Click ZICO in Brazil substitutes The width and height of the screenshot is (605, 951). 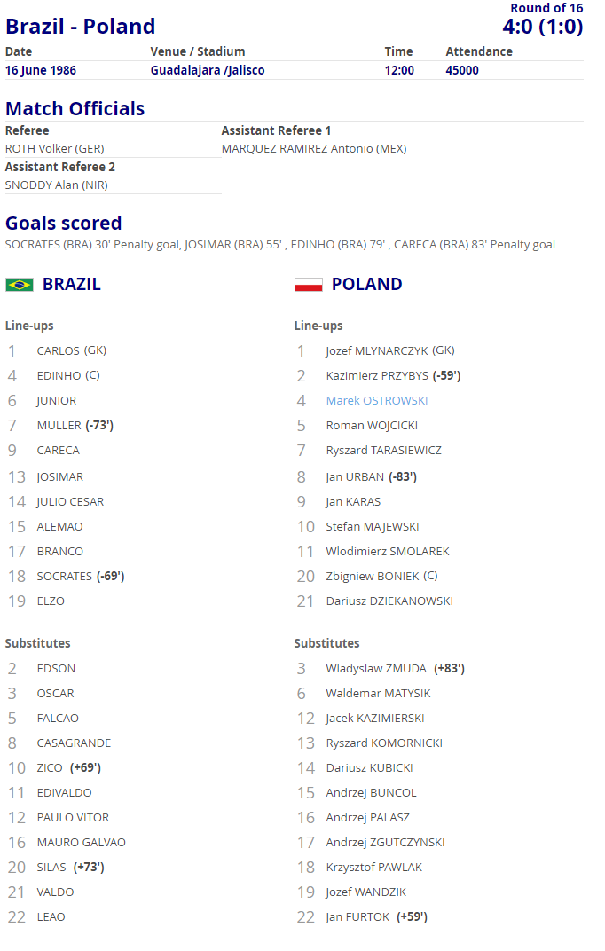(x=50, y=768)
